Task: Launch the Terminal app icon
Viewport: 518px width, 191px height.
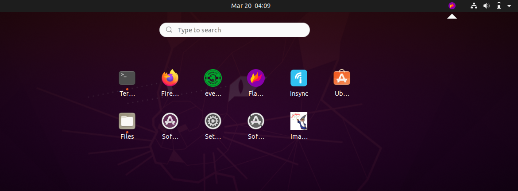Action: point(127,78)
